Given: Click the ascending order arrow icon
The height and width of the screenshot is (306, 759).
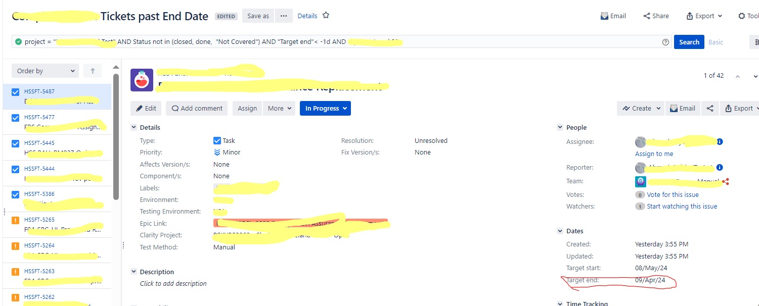Looking at the screenshot, I should pyautogui.click(x=93, y=71).
